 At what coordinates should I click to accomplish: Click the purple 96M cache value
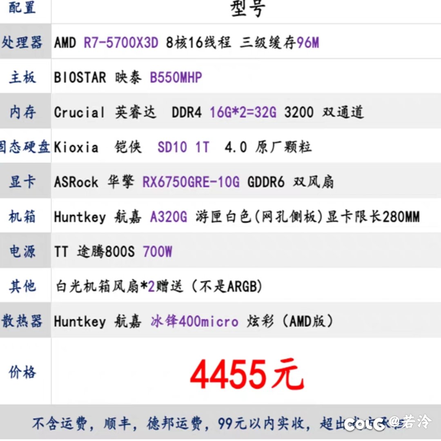[x=308, y=43]
